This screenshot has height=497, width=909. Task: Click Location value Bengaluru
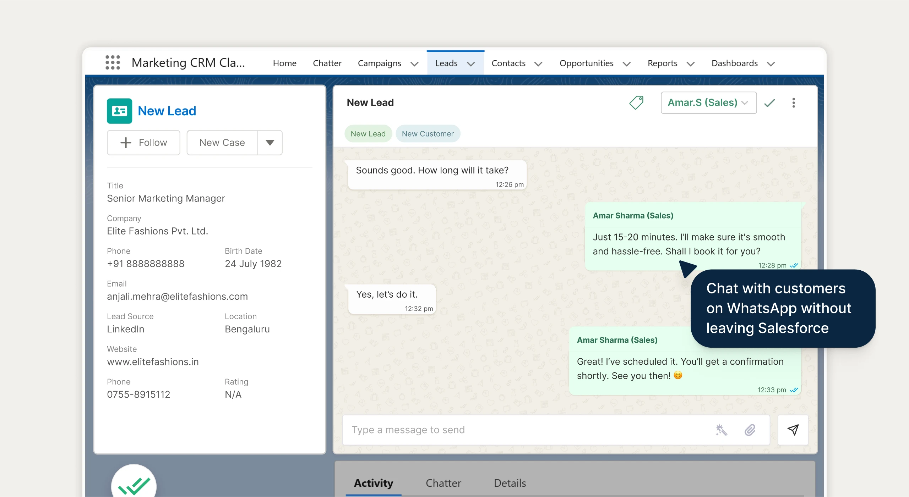click(247, 329)
